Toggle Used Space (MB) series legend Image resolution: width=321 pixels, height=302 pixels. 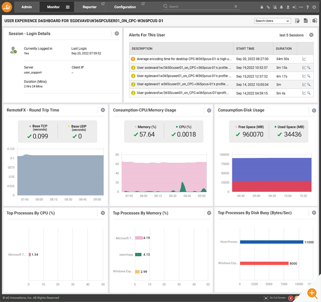[289, 127]
